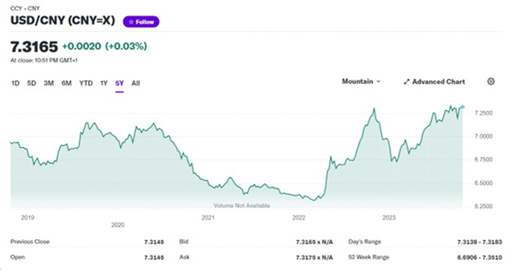Show the All time range
515x272 pixels.
135,83
